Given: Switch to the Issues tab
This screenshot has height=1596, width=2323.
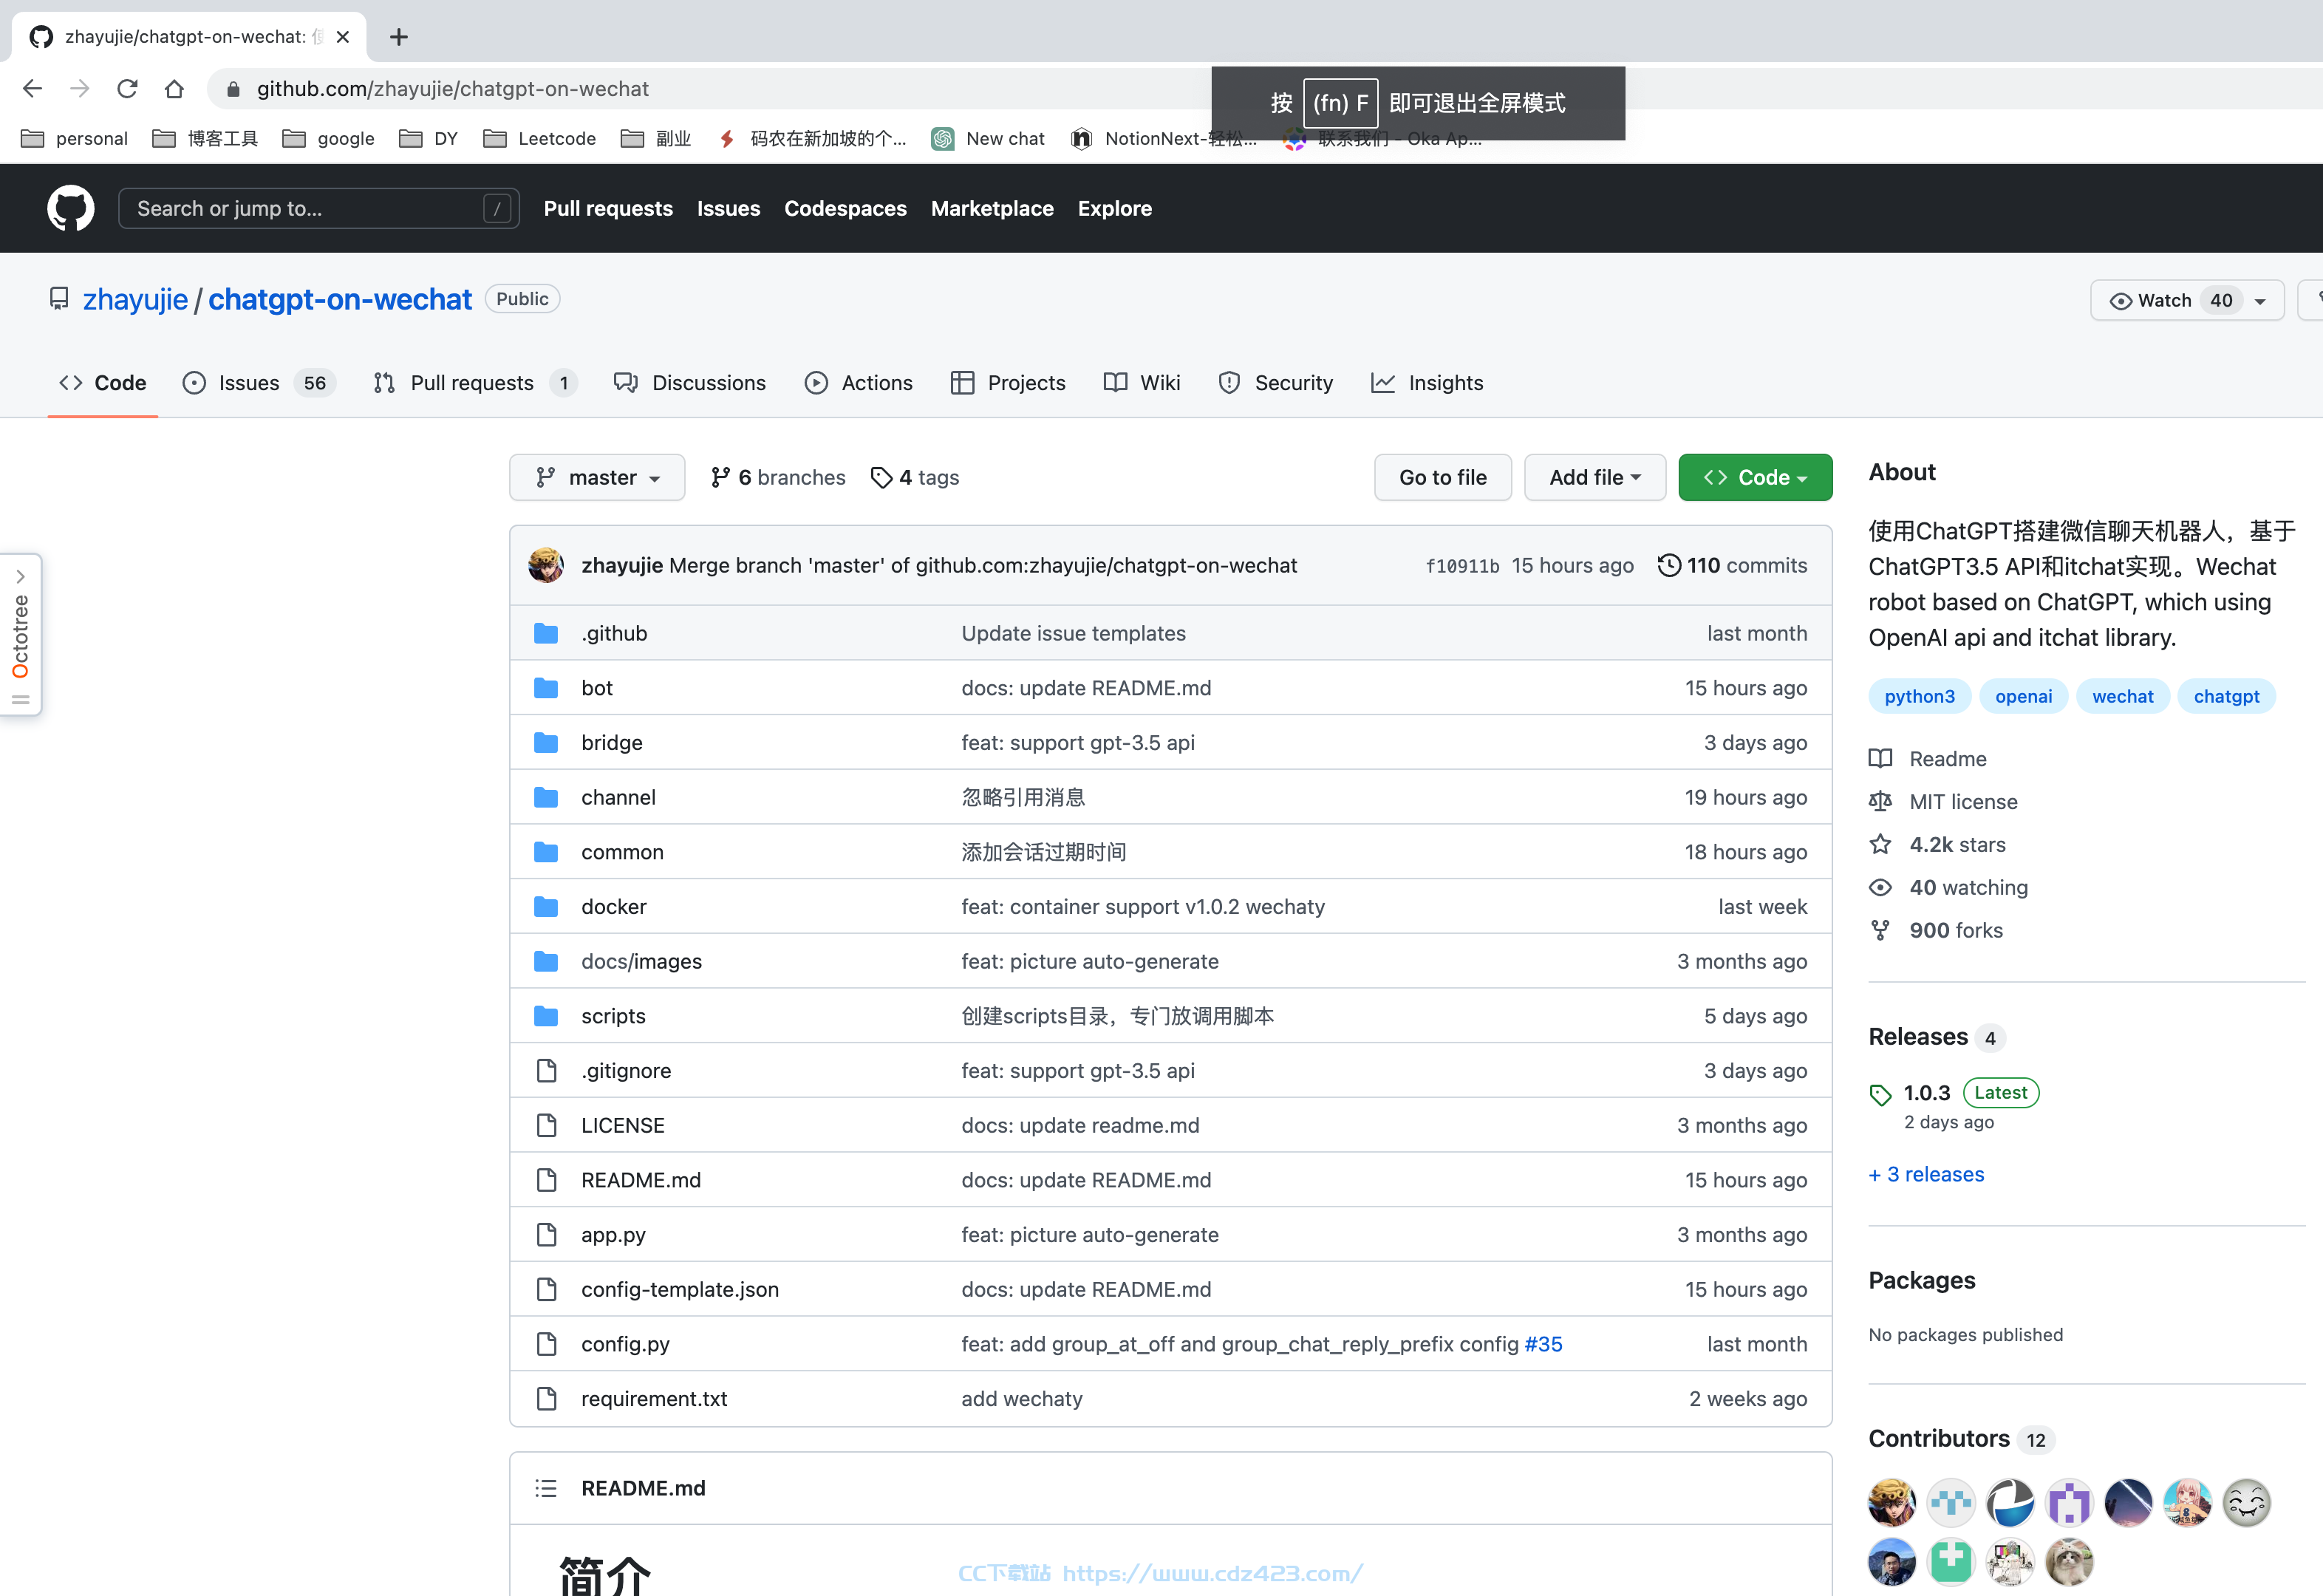Looking at the screenshot, I should tap(259, 383).
